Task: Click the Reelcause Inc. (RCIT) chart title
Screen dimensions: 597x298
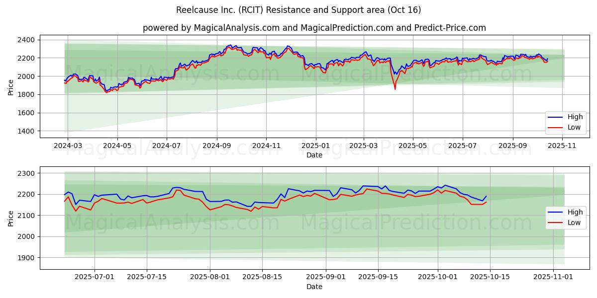Action: pos(298,10)
